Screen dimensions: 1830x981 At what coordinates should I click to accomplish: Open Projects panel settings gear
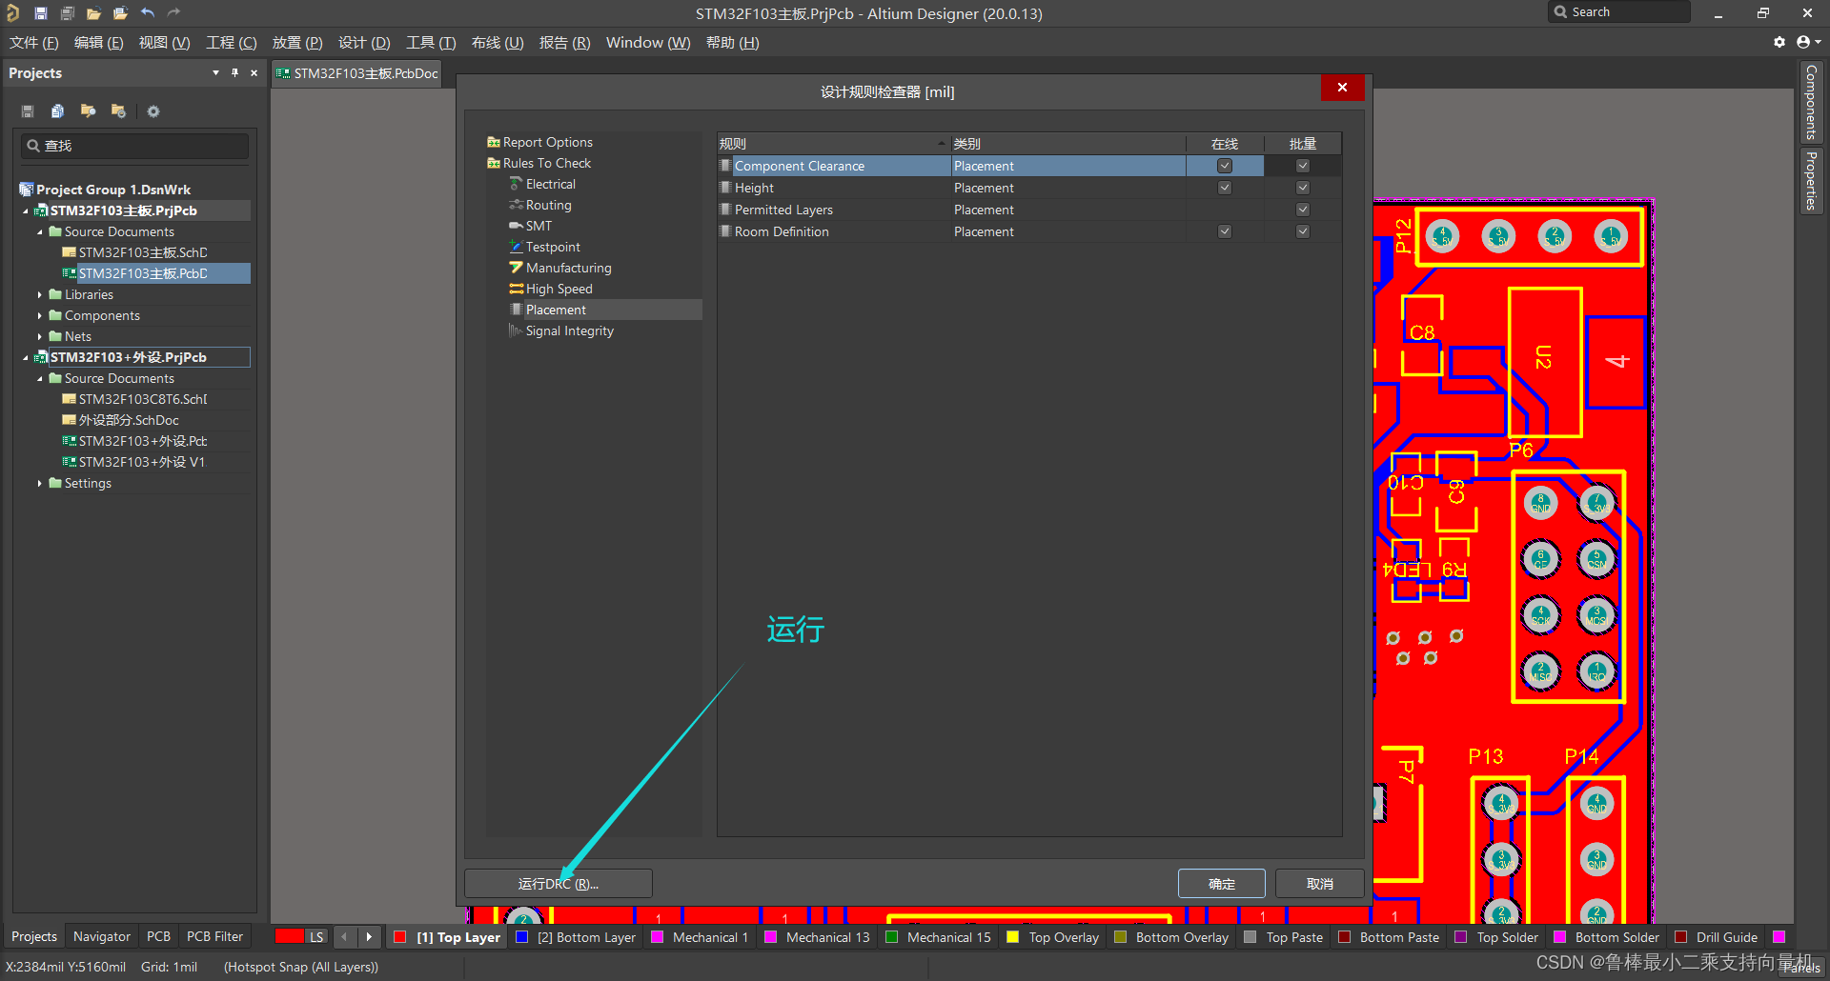(x=153, y=111)
